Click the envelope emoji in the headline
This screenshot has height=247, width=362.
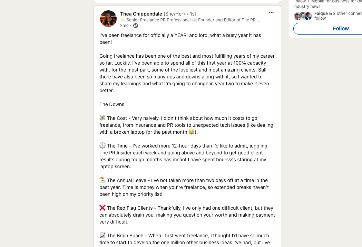tap(194, 20)
